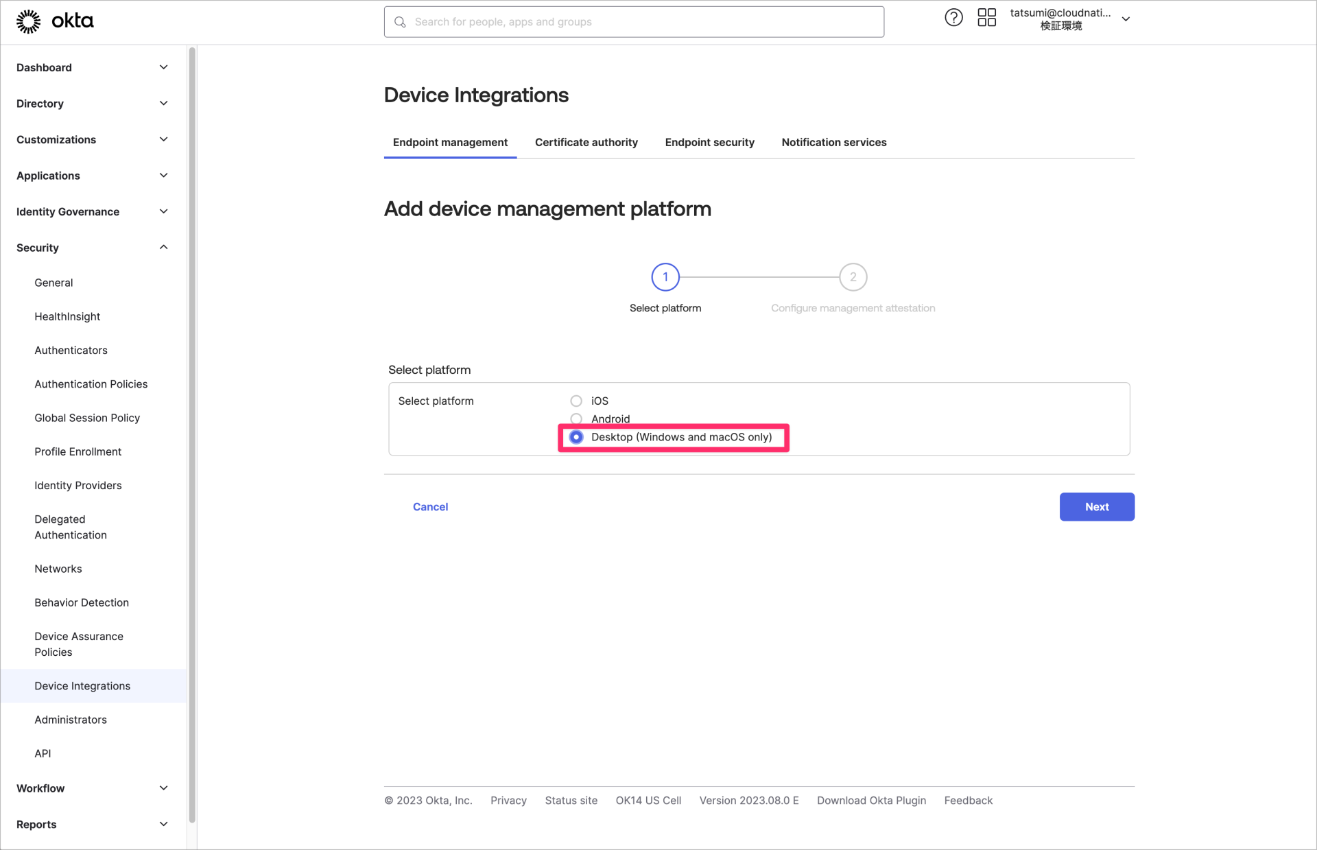Cancel the platform selection

(430, 506)
